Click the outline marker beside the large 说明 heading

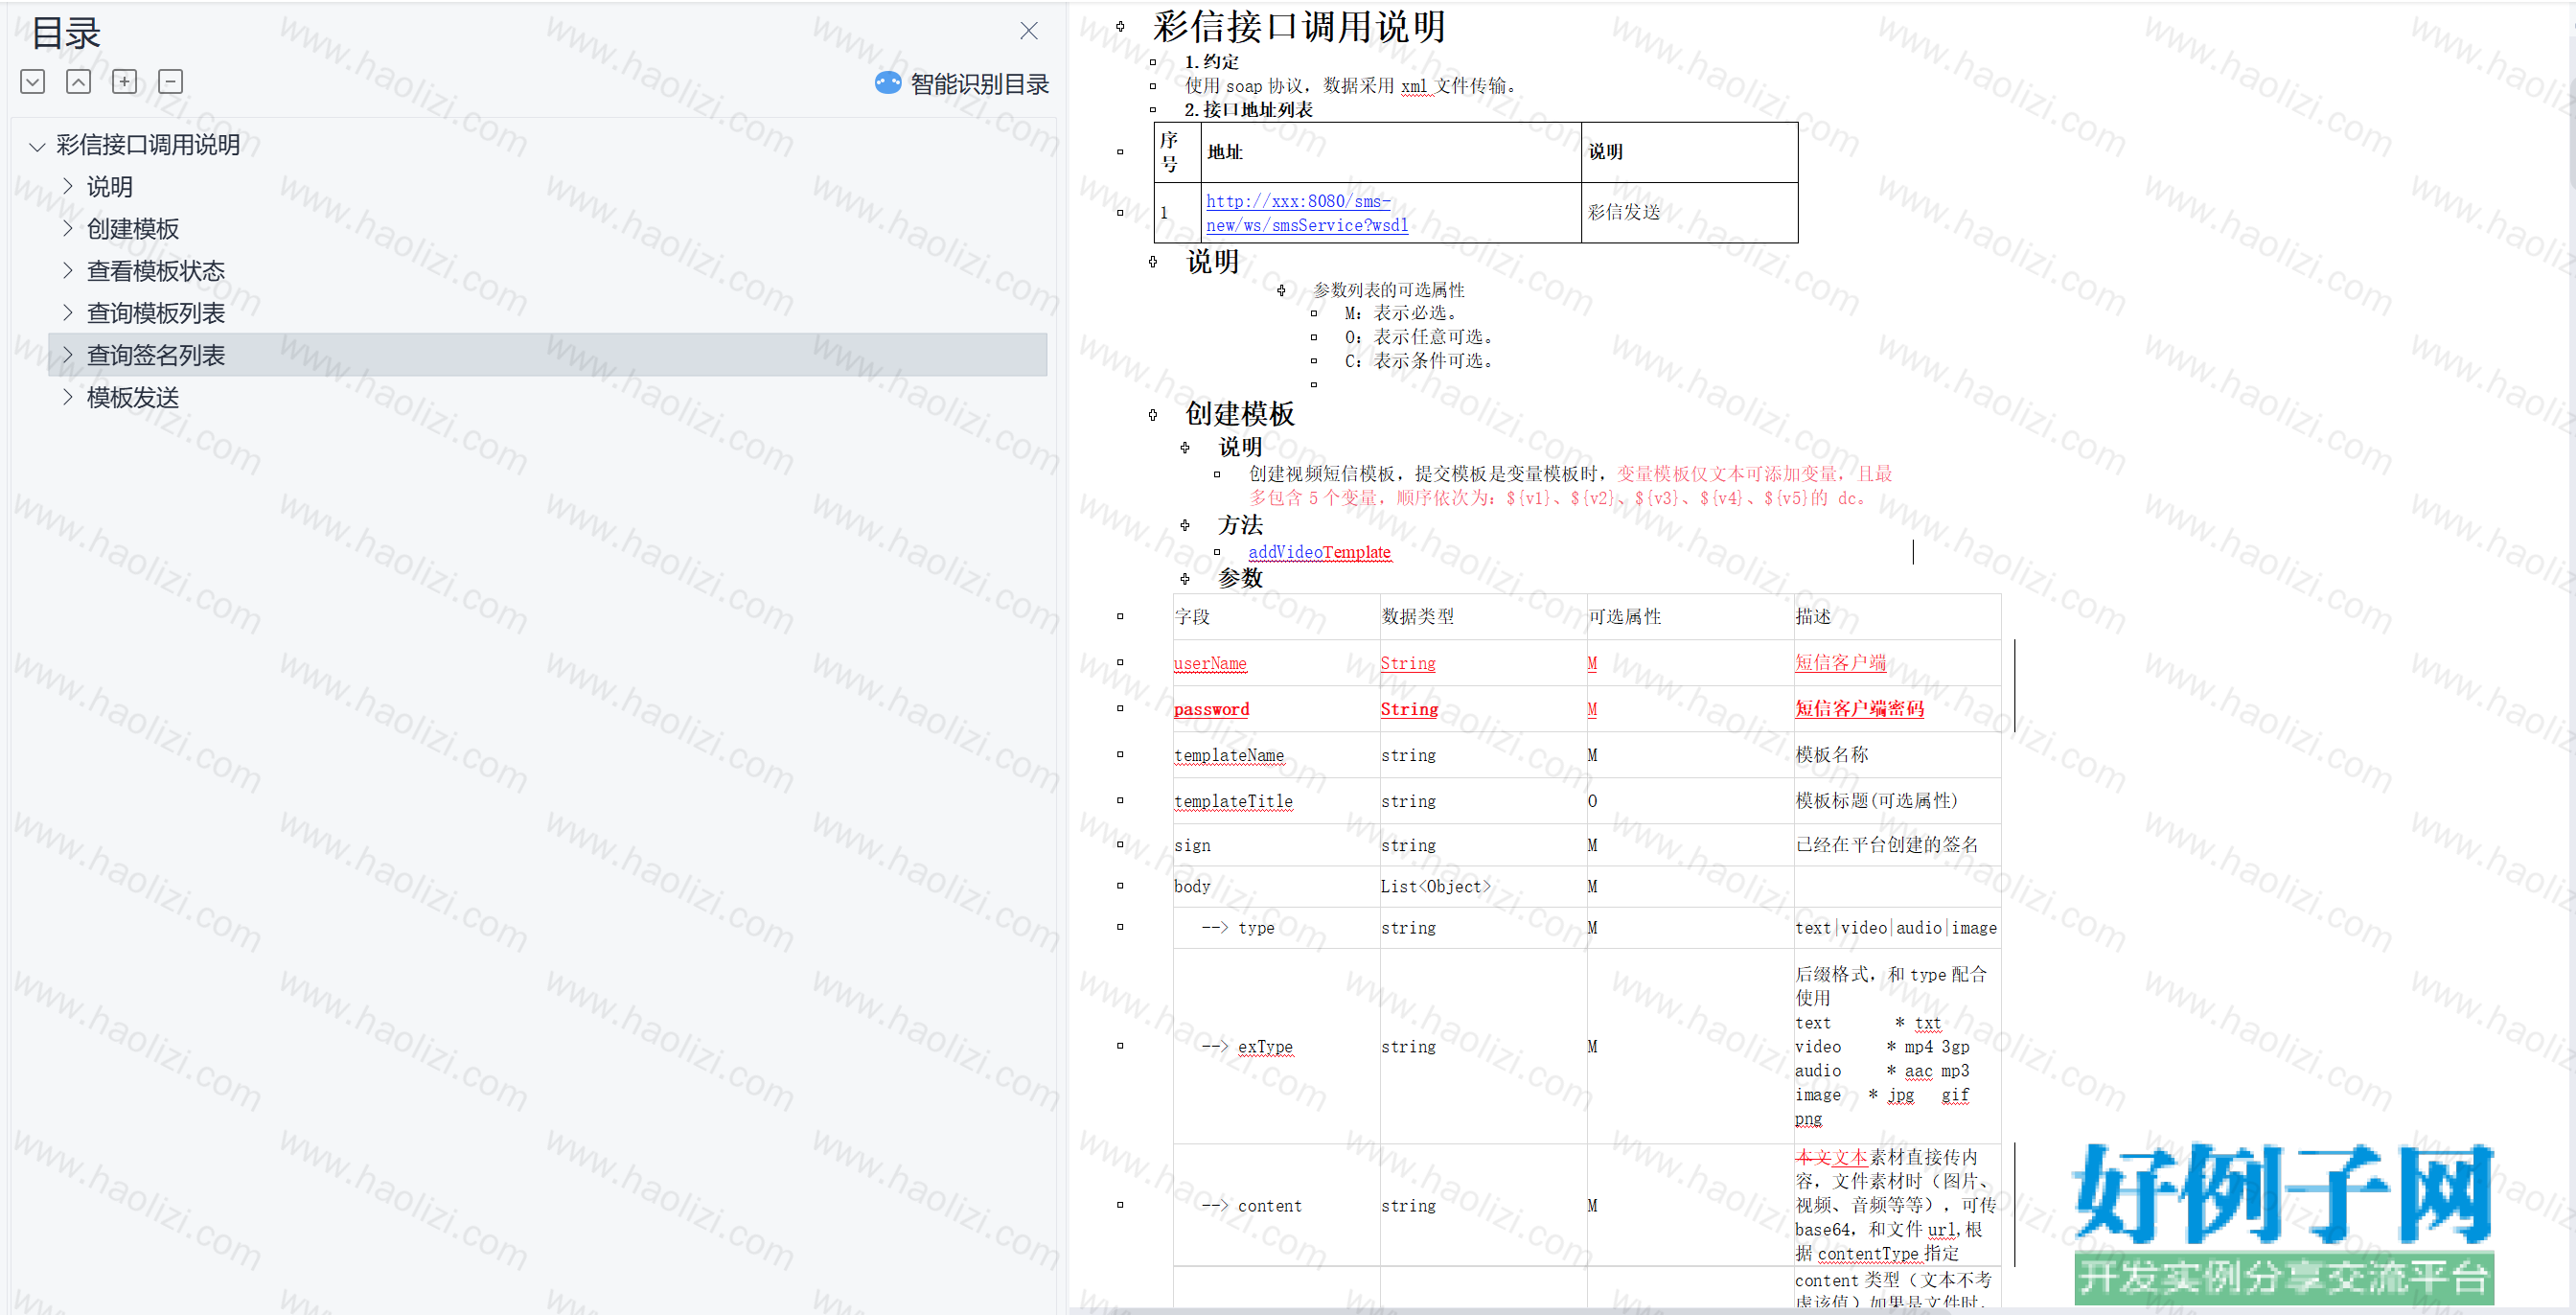pyautogui.click(x=1153, y=262)
